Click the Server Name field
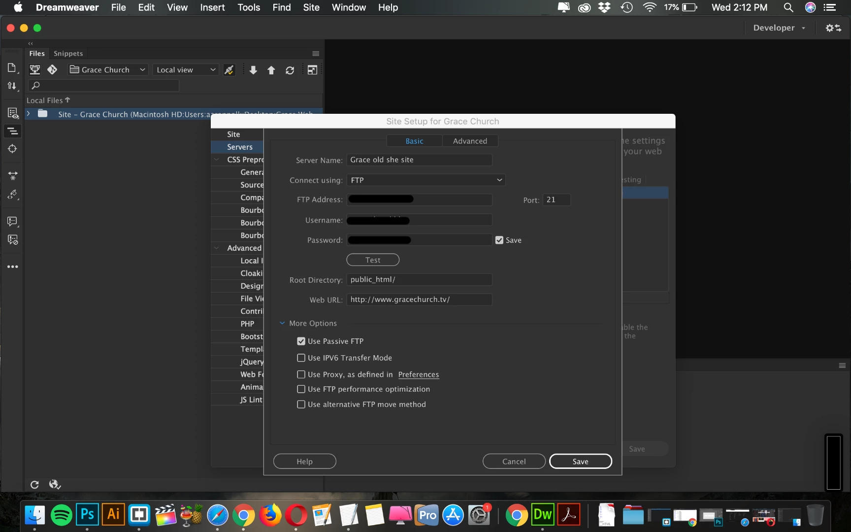Viewport: 851px width, 532px height. point(419,160)
